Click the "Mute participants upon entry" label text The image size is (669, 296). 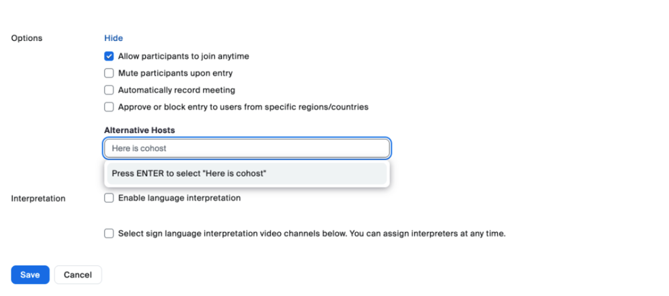click(x=175, y=74)
